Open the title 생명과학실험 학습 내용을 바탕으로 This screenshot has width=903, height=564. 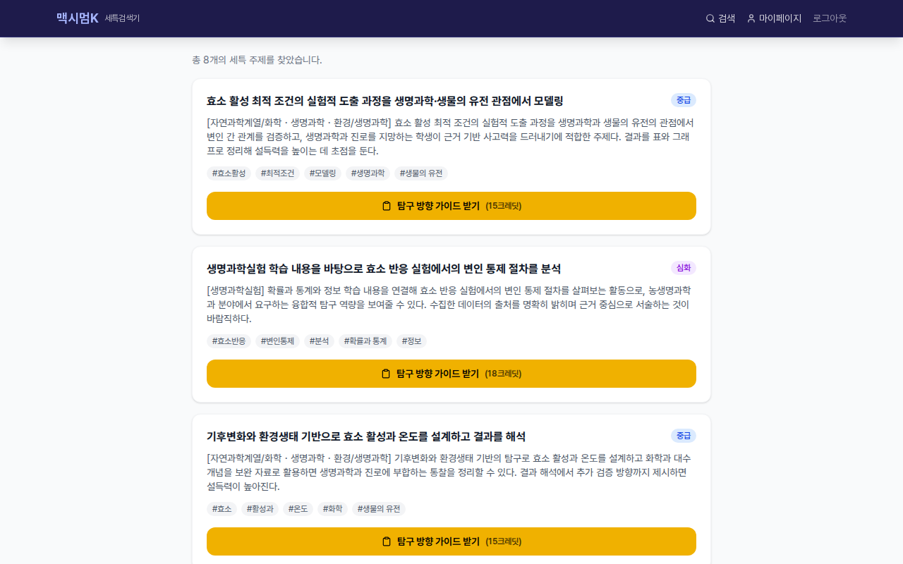click(x=384, y=269)
